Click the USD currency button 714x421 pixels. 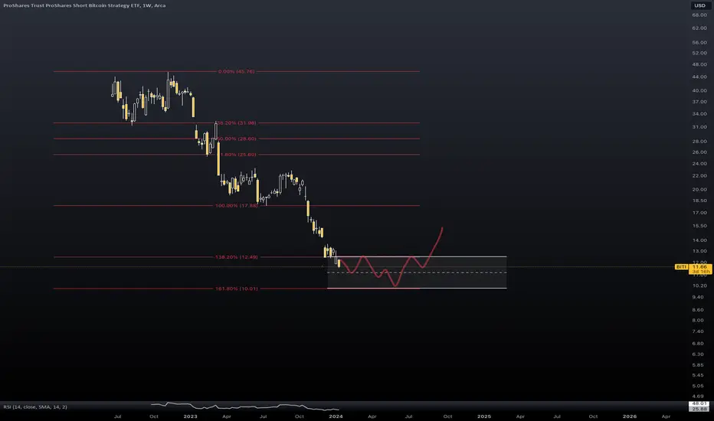click(x=699, y=5)
